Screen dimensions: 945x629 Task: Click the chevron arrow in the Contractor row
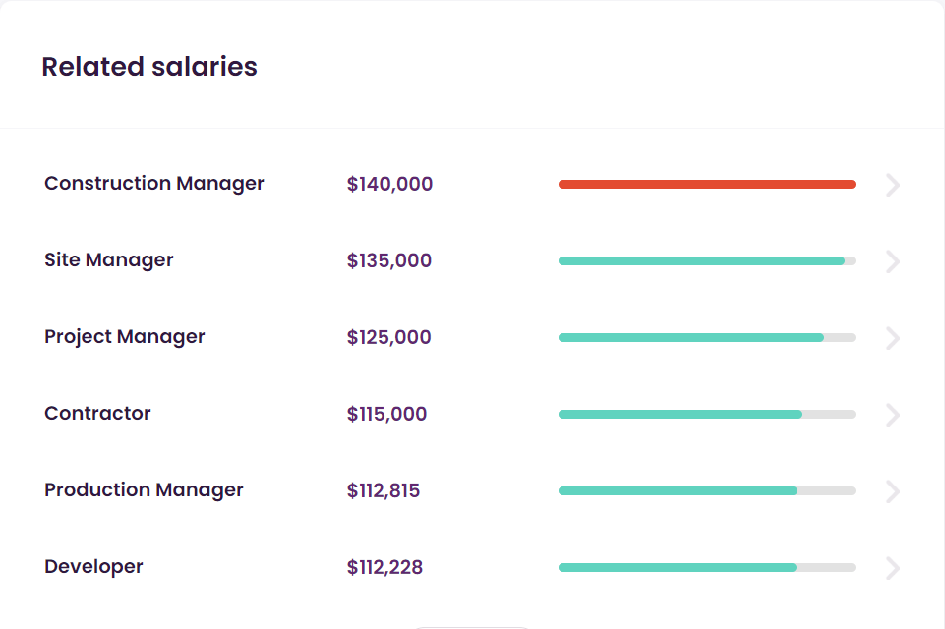pos(892,415)
